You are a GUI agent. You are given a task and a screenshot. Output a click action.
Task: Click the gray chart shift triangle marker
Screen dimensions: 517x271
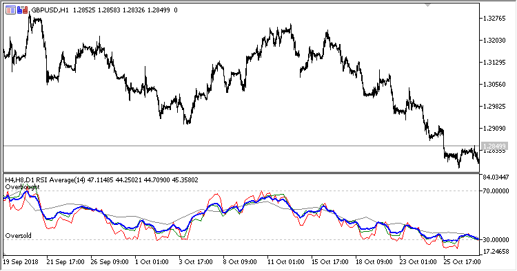pos(427,6)
